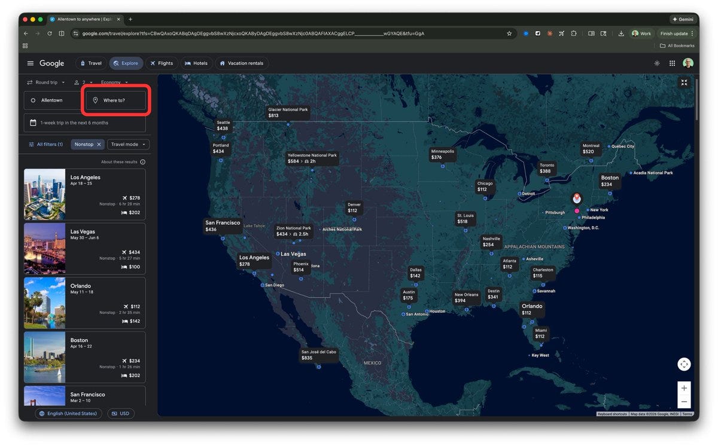
Task: Open the Economy class dropdown
Action: [114, 83]
